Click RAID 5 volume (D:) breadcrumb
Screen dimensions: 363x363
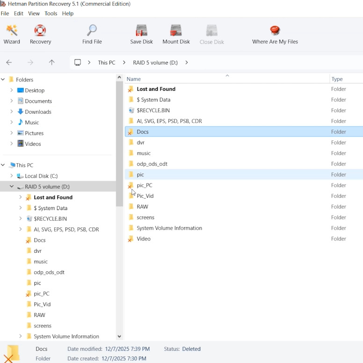155,63
